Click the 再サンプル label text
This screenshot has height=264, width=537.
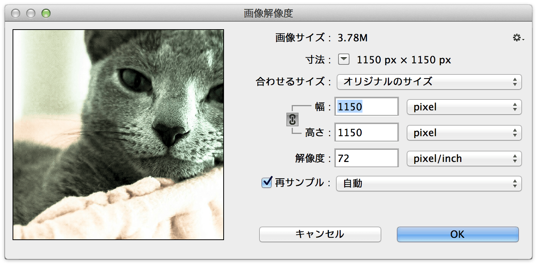pyautogui.click(x=299, y=183)
